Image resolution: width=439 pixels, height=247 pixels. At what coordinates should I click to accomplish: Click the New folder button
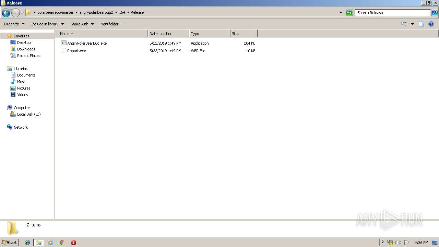point(109,24)
